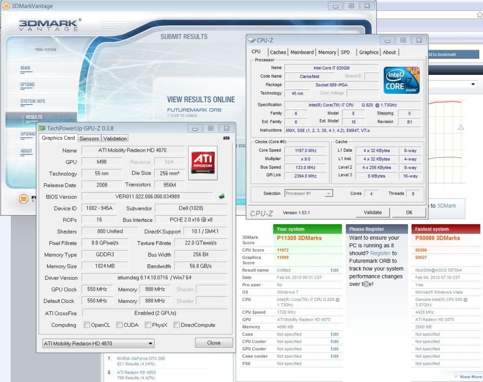483x382 pixels.
Task: Open MAIN in 3DMark Vantage sidebar
Action: (x=25, y=68)
